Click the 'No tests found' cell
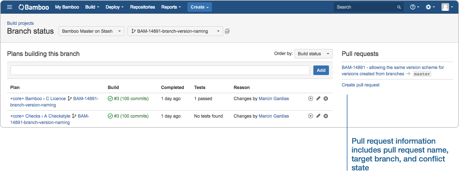Image resolution: width=459 pixels, height=178 pixels. (x=208, y=116)
